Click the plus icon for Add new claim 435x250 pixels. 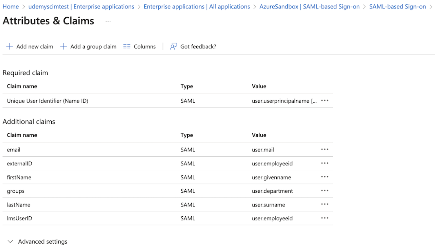pyautogui.click(x=10, y=46)
